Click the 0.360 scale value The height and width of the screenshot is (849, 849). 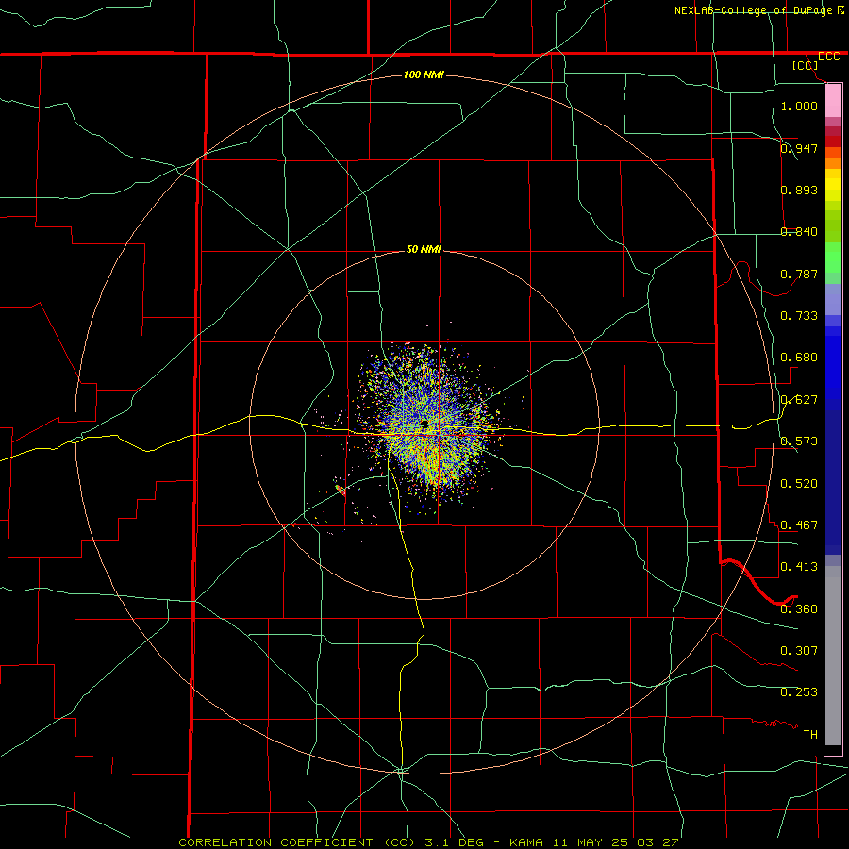point(799,609)
